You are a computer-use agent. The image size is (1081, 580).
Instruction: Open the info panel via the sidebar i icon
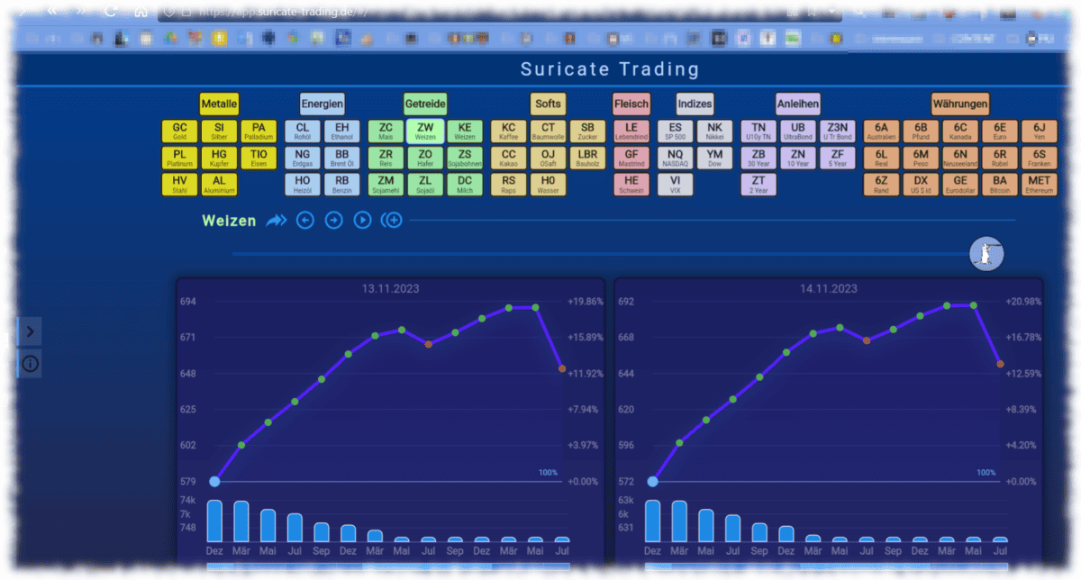click(29, 364)
